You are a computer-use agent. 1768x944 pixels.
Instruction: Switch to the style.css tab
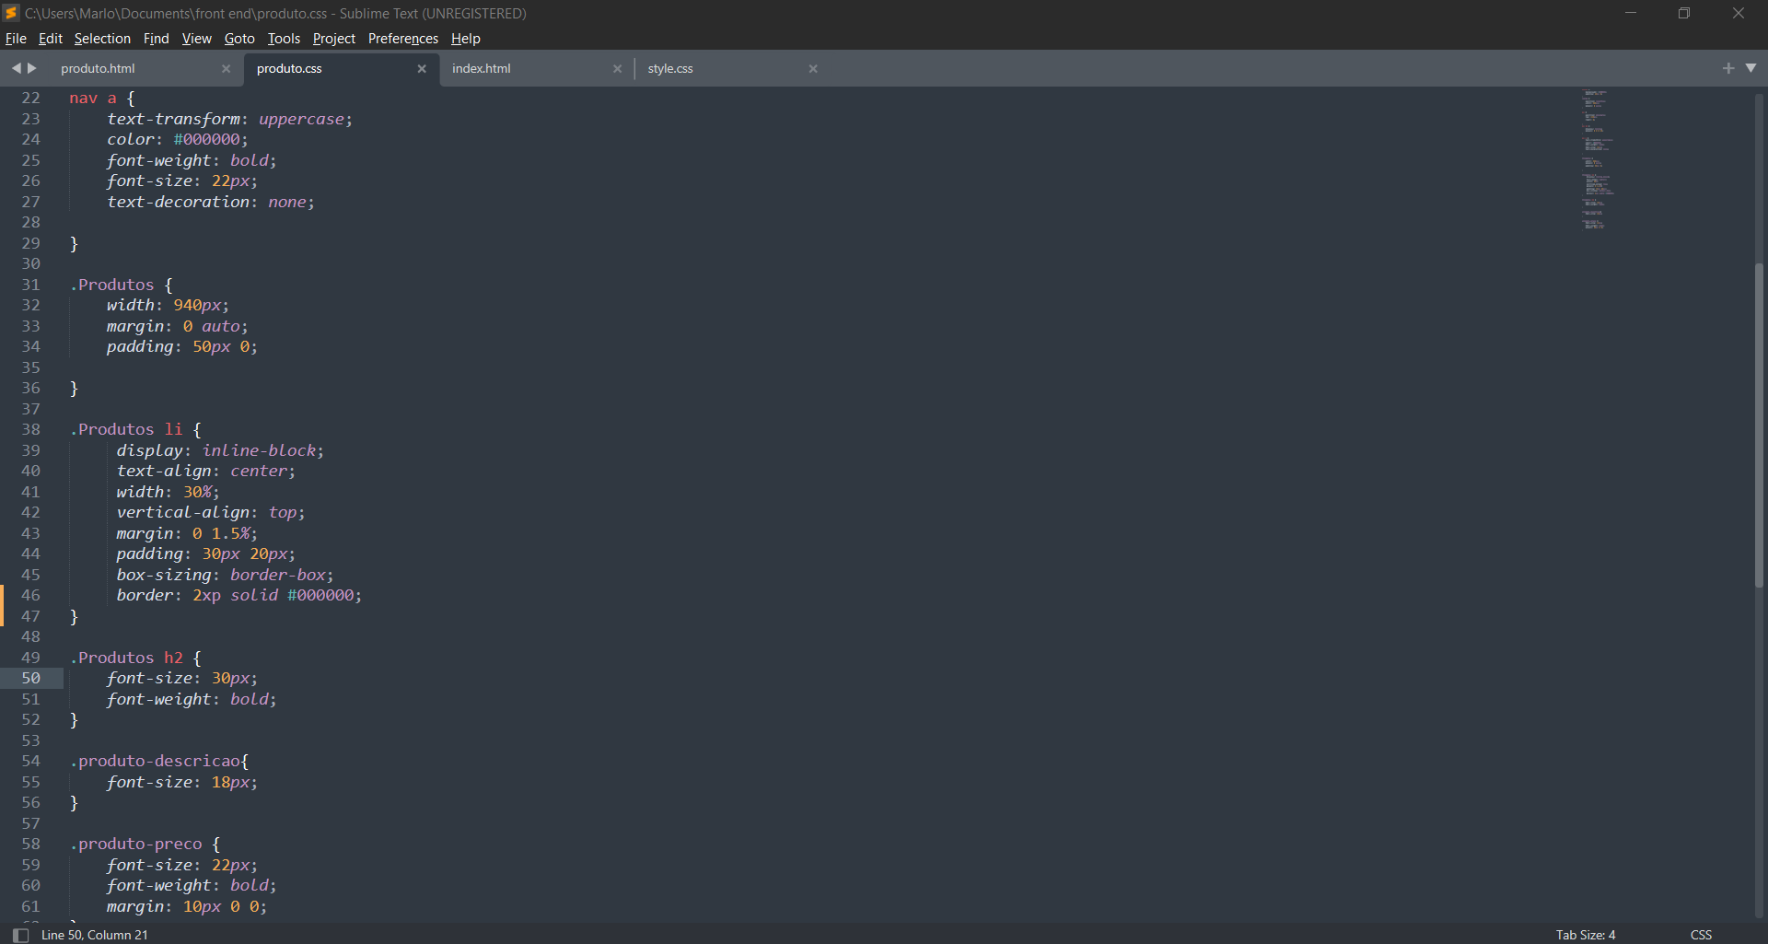670,68
